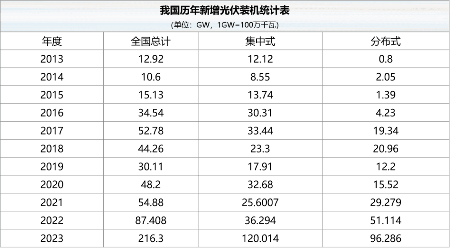
Task: Click the year cell 2019
Action: 52,167
